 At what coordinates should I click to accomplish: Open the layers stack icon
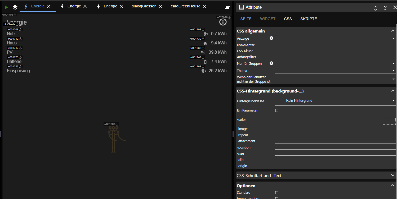pyautogui.click(x=15, y=7)
